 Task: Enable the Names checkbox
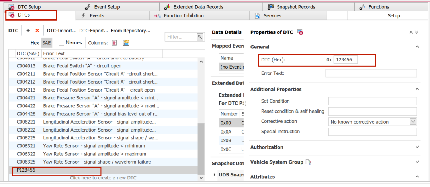tap(62, 42)
